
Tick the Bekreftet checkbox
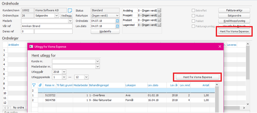(193, 11)
